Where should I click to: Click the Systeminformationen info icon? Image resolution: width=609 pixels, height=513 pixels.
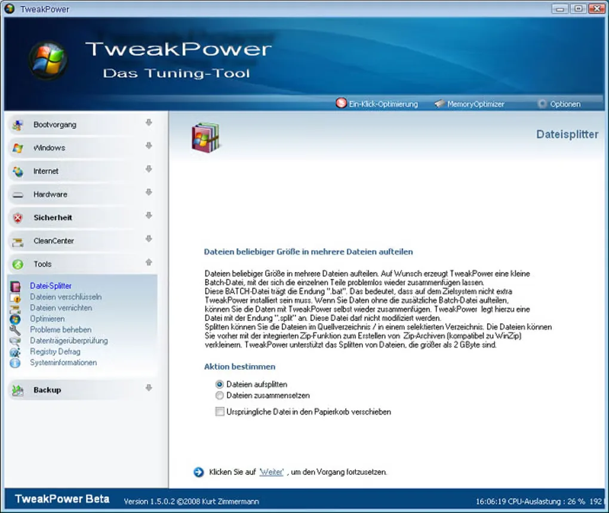15,363
